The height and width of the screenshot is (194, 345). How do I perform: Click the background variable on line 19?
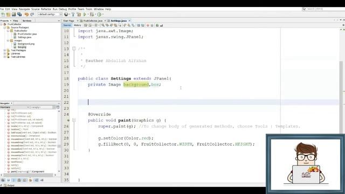pos(136,85)
